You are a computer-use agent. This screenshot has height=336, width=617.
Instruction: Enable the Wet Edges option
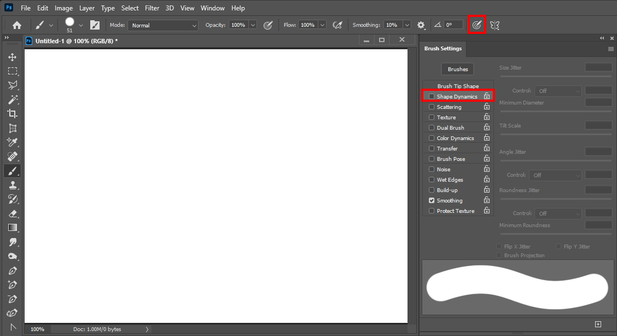tap(432, 179)
